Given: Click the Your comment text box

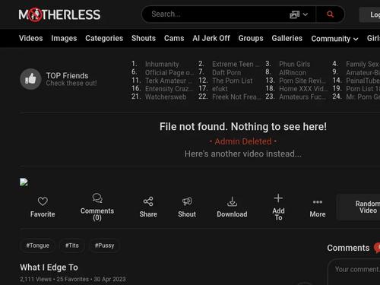Looking at the screenshot, I should (x=355, y=272).
